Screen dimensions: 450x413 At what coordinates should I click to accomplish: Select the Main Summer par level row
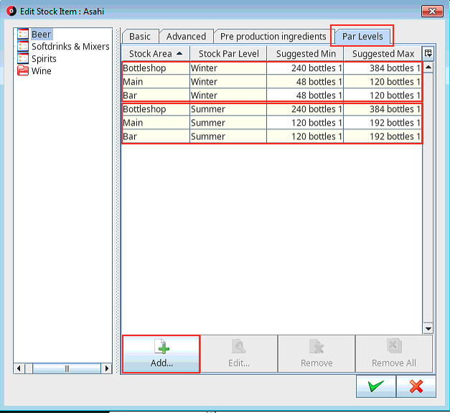pos(272,123)
